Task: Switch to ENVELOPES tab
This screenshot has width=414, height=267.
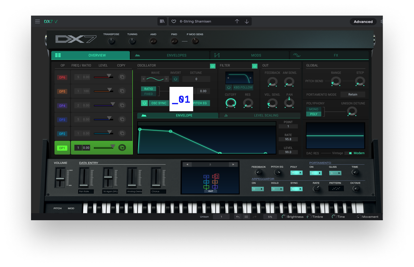Action: coord(170,55)
